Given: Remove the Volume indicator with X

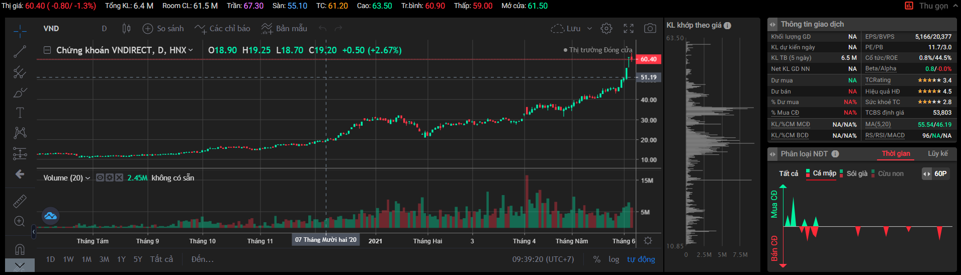Looking at the screenshot, I should 119,177.
